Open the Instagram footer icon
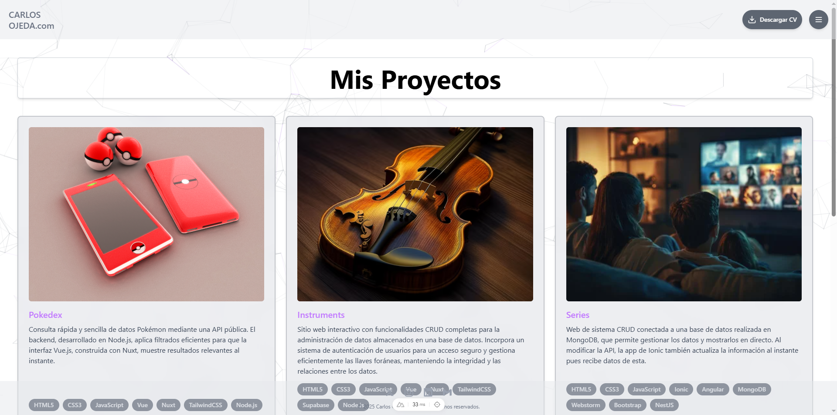This screenshot has width=837, height=415. pyautogui.click(x=409, y=392)
